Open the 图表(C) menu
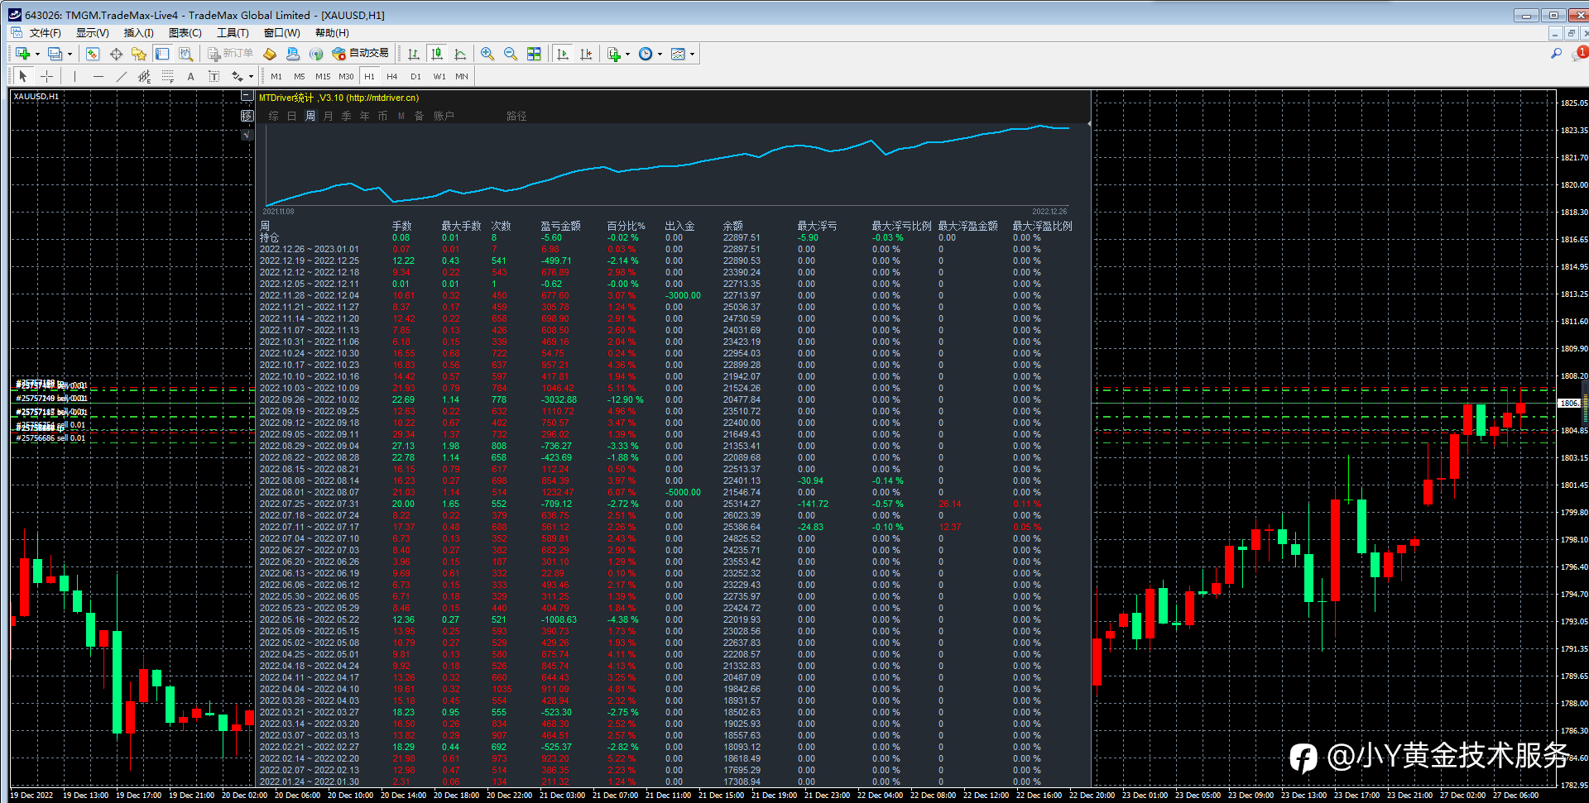The width and height of the screenshot is (1589, 803). click(x=185, y=33)
